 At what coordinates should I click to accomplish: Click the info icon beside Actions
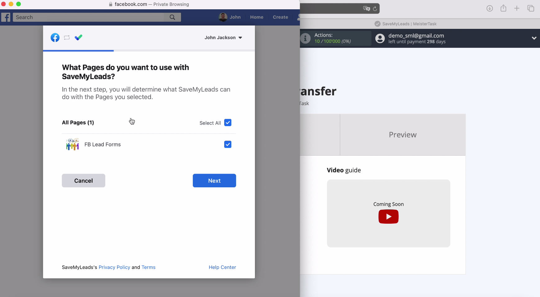(x=305, y=38)
